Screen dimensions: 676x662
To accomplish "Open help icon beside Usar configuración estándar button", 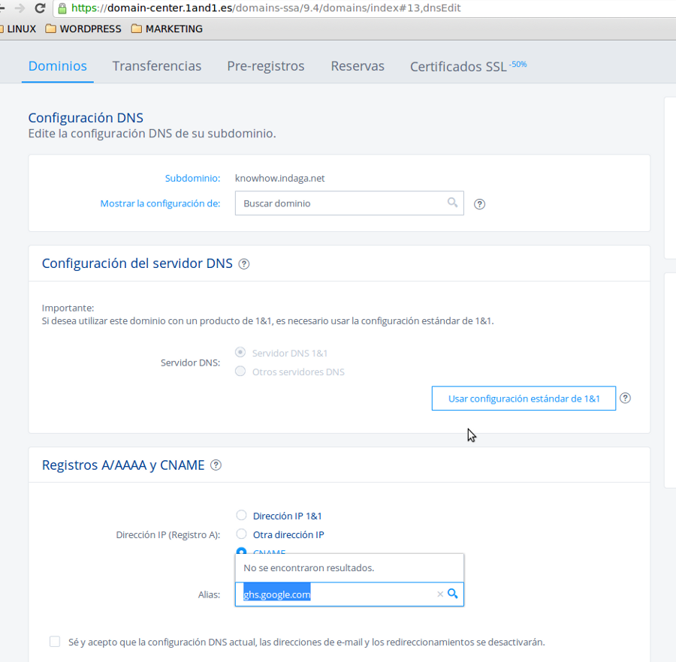I will 625,398.
